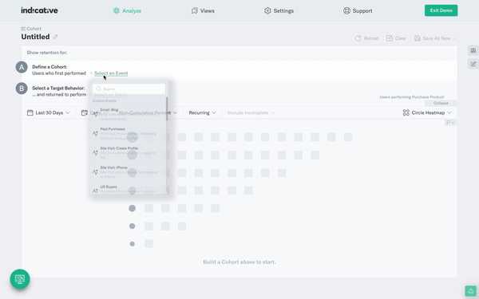This screenshot has height=299, width=479.
Task: Click the book icon in the right sidebar
Action: tap(473, 51)
